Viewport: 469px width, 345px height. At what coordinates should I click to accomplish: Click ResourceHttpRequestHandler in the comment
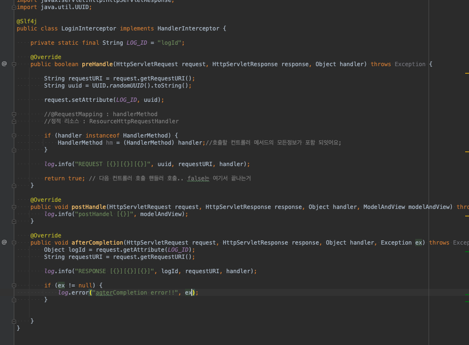(x=134, y=121)
